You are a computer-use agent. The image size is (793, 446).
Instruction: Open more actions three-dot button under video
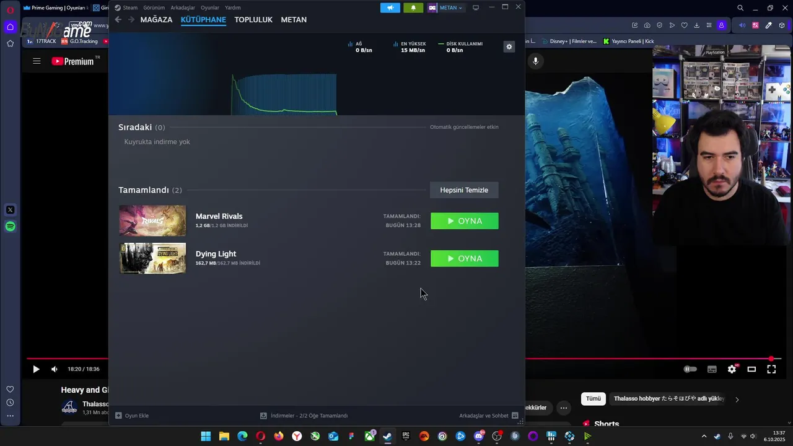click(x=563, y=408)
